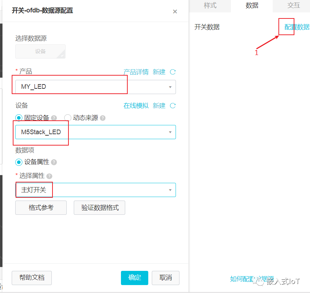Open the 选择属性 dropdown showing 主灯开关
The image size is (310, 295).
pos(95,190)
